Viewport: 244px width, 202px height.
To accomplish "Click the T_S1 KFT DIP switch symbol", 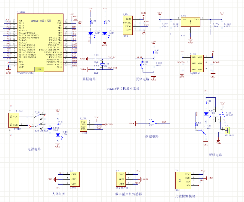I will pos(39,122).
